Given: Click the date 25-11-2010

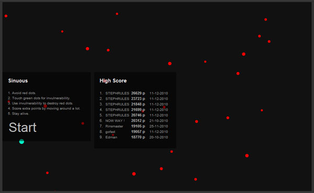Looking at the screenshot, I should [159, 127].
